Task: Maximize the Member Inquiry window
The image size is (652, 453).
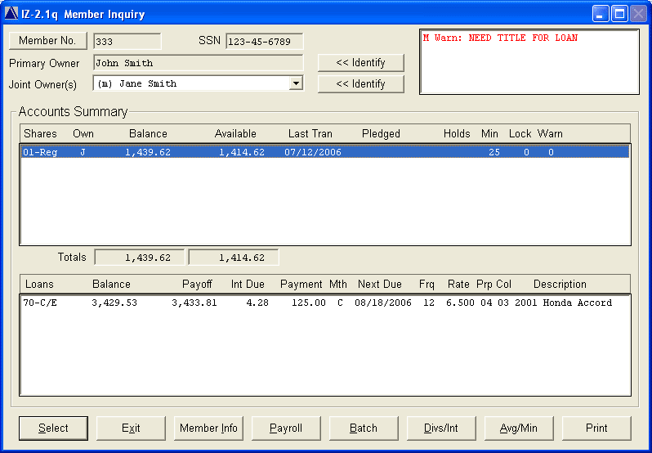Action: point(619,14)
